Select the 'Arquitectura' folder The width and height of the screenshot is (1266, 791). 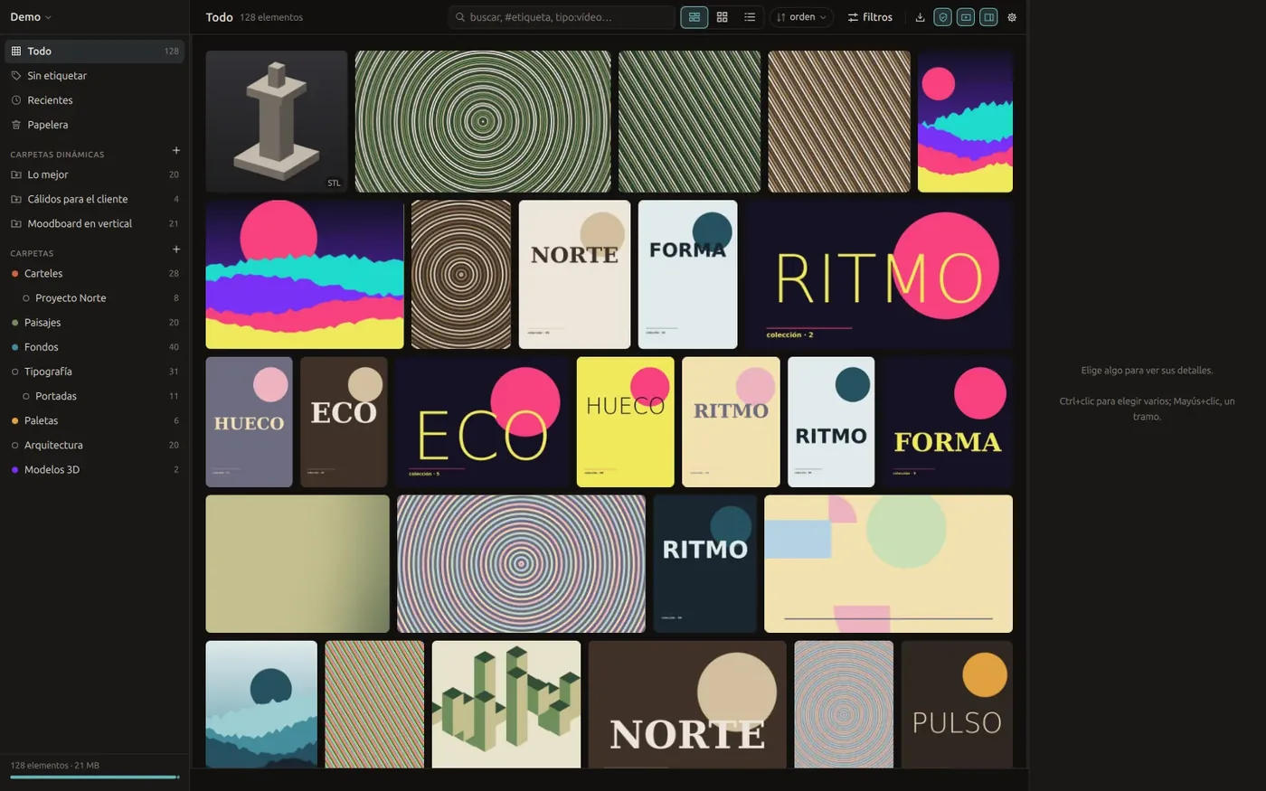click(x=94, y=445)
